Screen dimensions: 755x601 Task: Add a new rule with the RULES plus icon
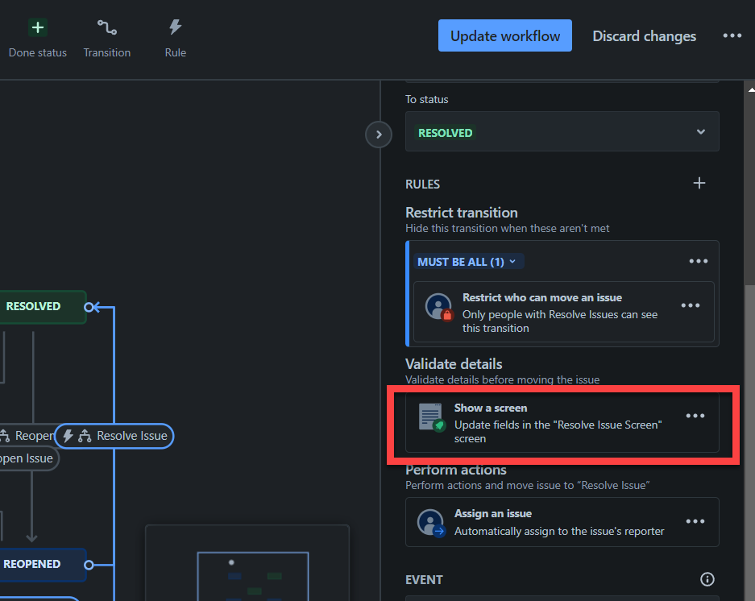click(x=699, y=183)
